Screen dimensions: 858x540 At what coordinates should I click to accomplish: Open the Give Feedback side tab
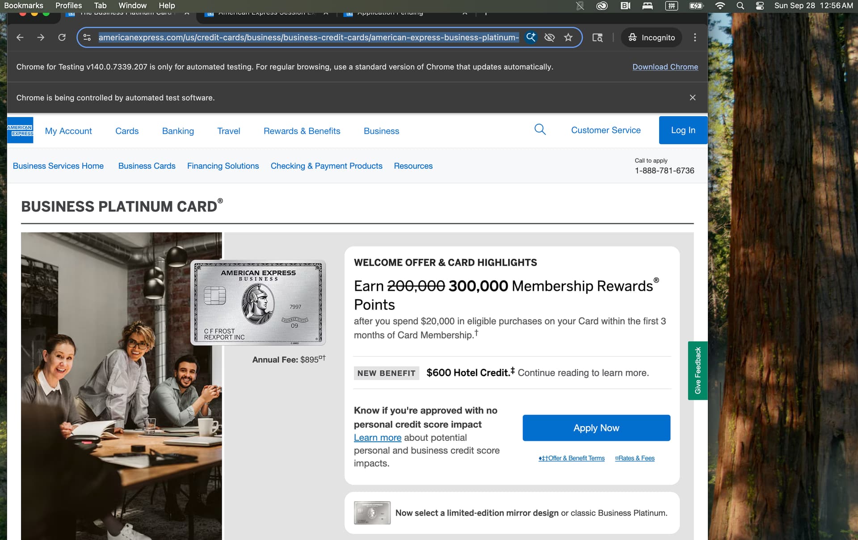point(697,370)
